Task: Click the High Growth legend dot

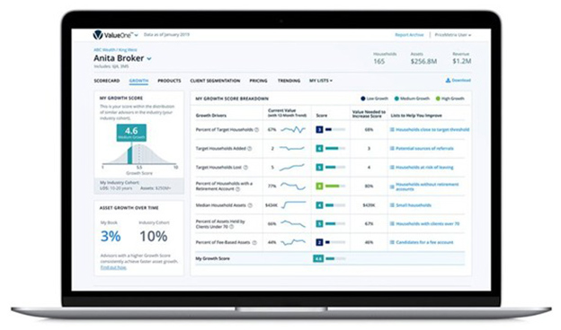Action: tap(438, 99)
